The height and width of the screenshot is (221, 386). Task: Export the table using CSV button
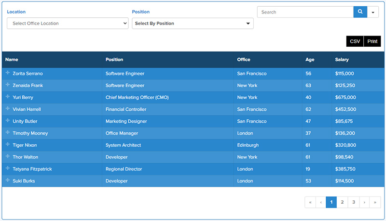coord(355,41)
